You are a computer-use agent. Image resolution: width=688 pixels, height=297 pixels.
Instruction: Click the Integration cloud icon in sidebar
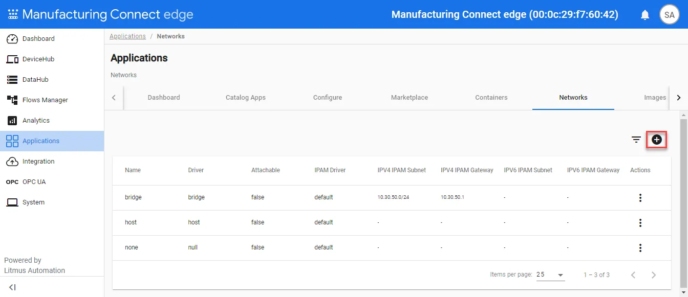pyautogui.click(x=12, y=162)
